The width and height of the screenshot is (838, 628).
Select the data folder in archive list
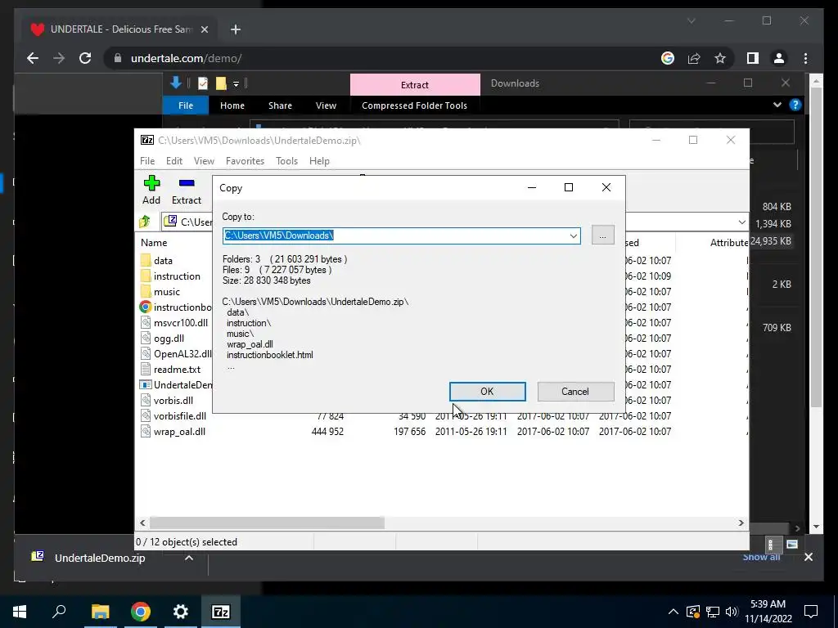click(163, 261)
